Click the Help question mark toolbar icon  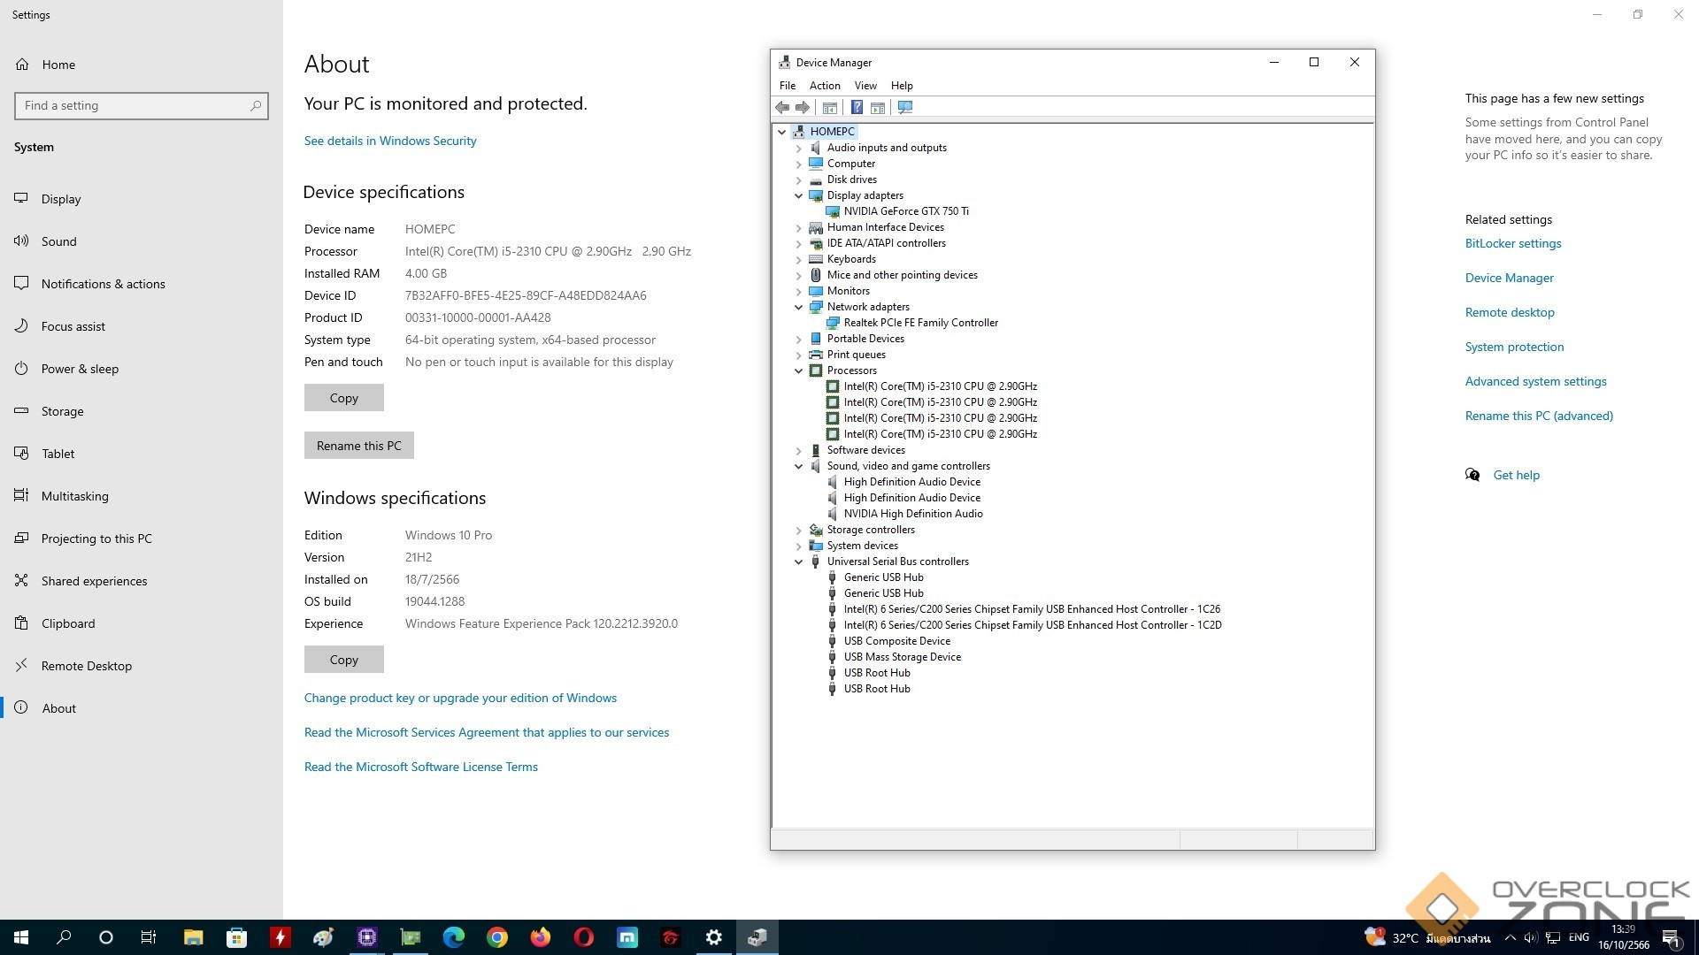click(x=856, y=107)
